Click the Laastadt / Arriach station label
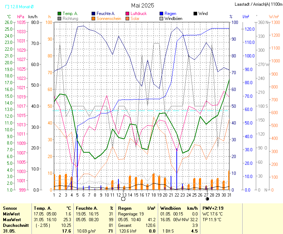The image size is (283, 234). pos(258,4)
